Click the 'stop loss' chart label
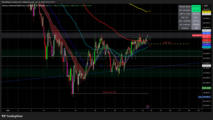Viewport: 213px width, 120px height. pyautogui.click(x=167, y=42)
